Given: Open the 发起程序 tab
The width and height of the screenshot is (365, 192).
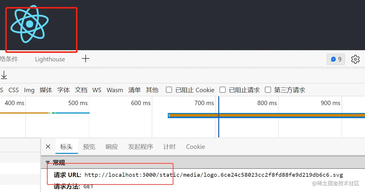Looking at the screenshot, I should [141, 147].
